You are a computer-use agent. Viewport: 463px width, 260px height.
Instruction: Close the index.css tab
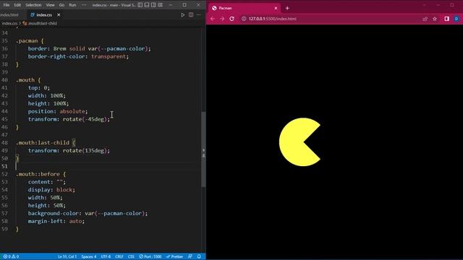pos(59,14)
